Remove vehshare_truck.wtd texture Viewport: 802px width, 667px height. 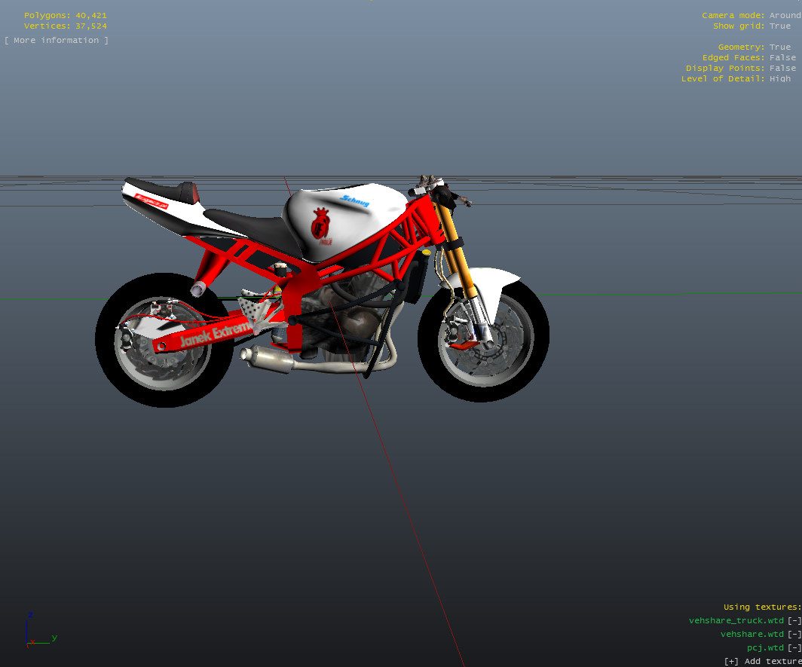[x=794, y=620]
